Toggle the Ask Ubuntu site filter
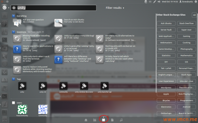The height and width of the screenshot is (123, 198). (x=166, y=23)
